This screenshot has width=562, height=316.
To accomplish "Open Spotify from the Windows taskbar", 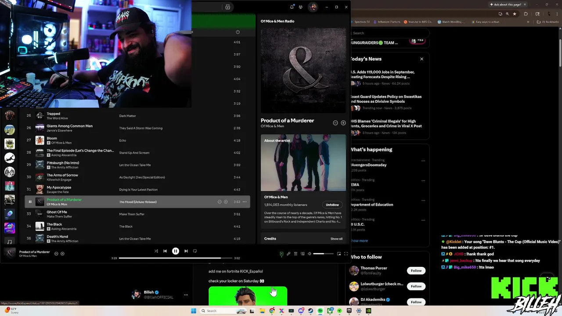I will [320, 311].
